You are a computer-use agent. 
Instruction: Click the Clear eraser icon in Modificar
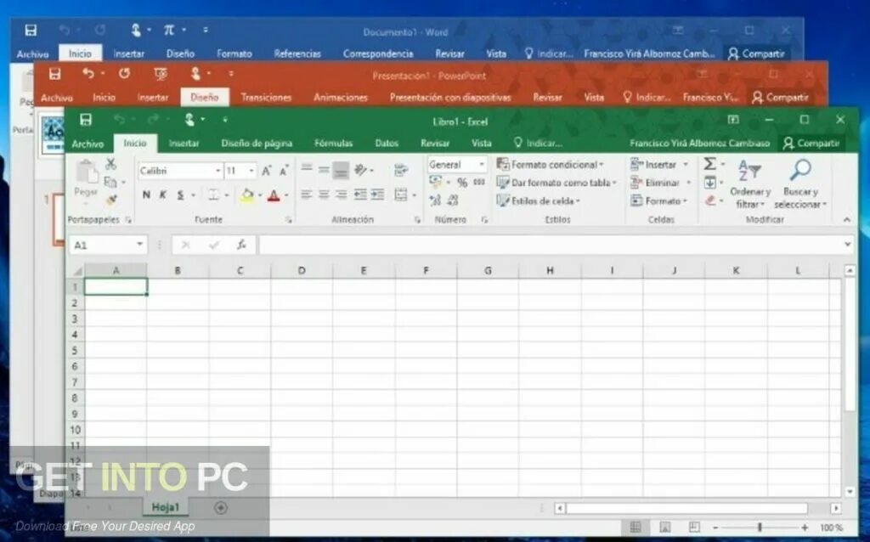709,200
